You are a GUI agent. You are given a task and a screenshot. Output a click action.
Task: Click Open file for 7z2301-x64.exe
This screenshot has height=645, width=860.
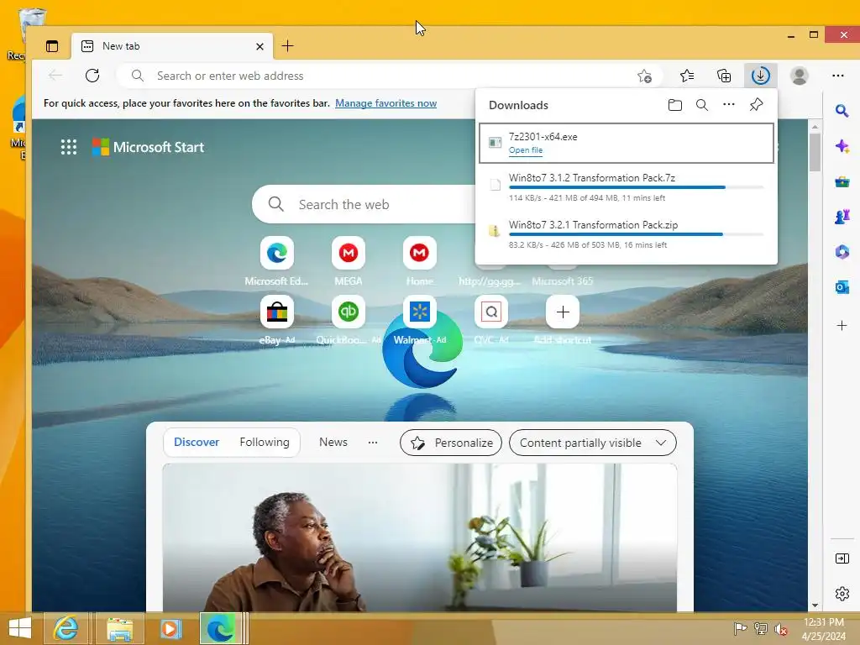(x=526, y=150)
